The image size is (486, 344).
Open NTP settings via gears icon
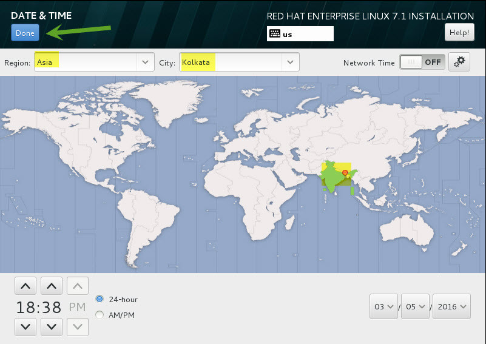[x=459, y=62]
